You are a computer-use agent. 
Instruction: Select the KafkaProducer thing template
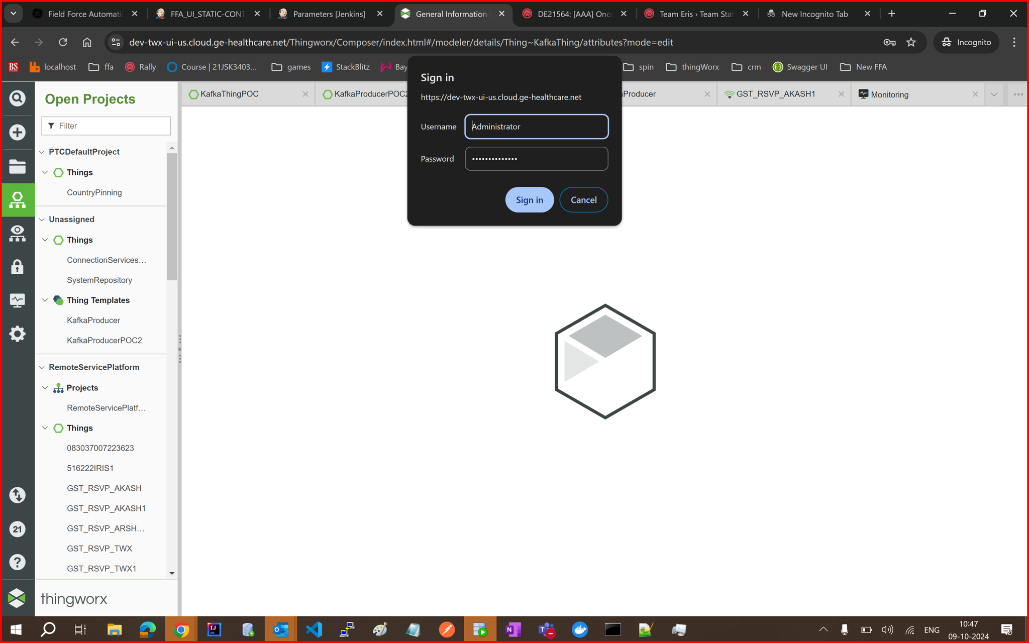pyautogui.click(x=93, y=320)
